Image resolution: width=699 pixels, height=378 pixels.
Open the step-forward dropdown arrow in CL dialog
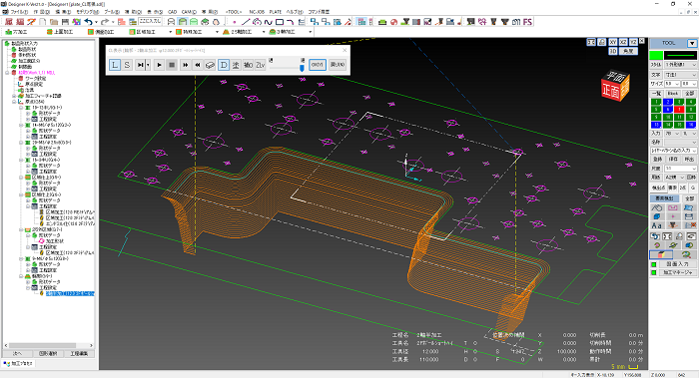pyautogui.click(x=149, y=65)
